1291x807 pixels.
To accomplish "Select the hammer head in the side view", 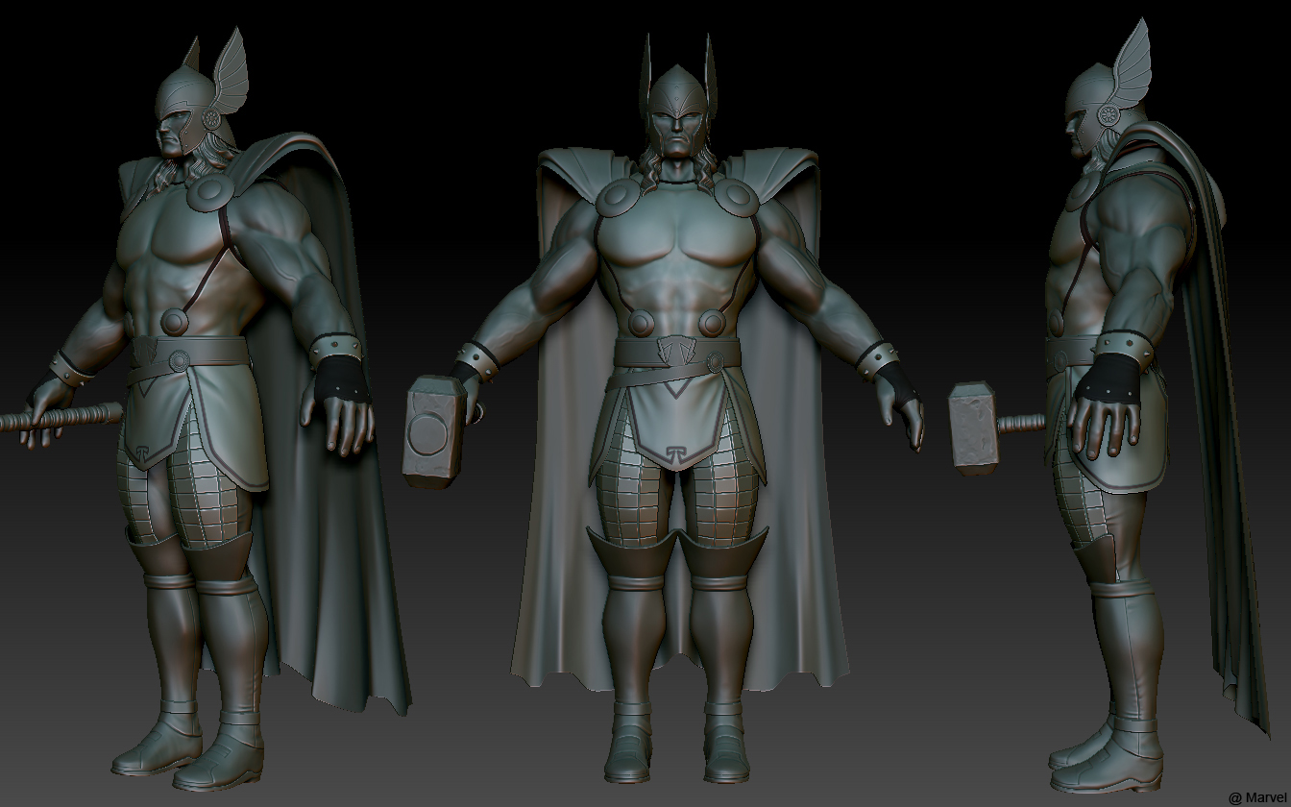I will tap(974, 427).
